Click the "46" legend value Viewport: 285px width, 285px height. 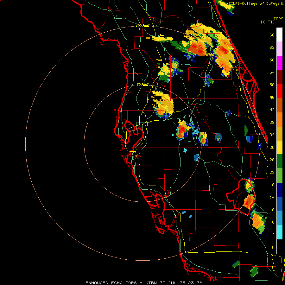click(x=272, y=98)
